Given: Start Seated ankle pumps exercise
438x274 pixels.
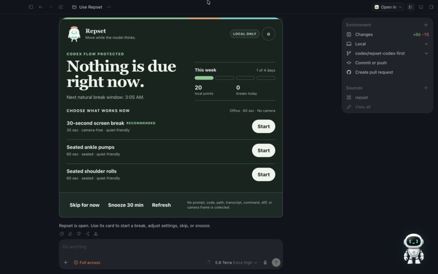Looking at the screenshot, I should pyautogui.click(x=264, y=151).
